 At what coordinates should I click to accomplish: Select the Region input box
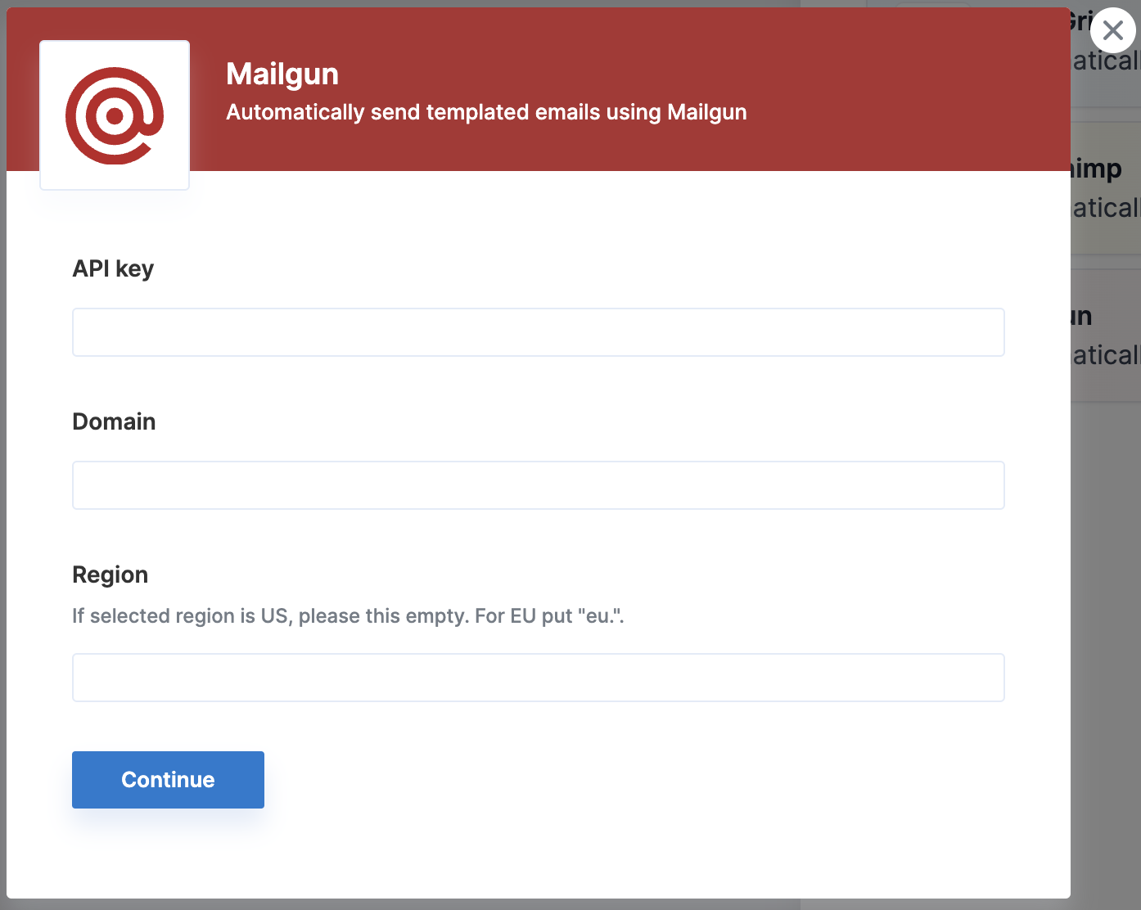click(538, 678)
